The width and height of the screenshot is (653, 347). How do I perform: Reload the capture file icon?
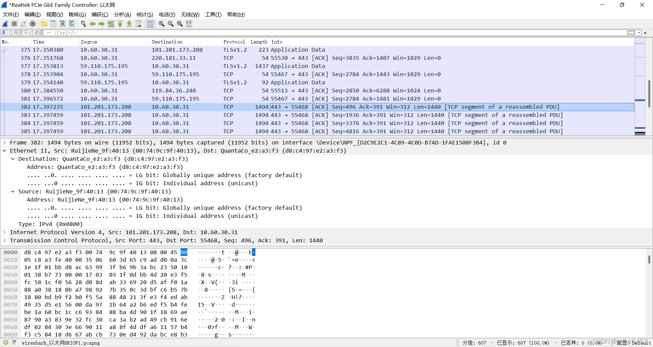(72, 24)
